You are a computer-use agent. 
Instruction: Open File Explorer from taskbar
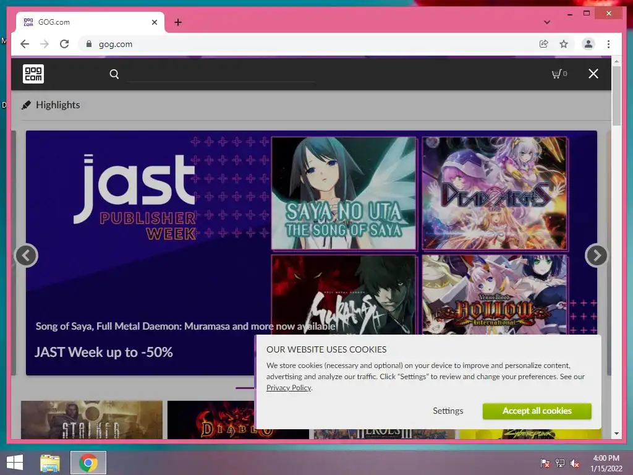[x=49, y=463]
